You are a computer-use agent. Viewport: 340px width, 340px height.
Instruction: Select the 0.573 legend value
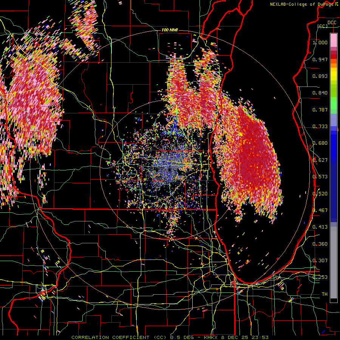(320, 177)
